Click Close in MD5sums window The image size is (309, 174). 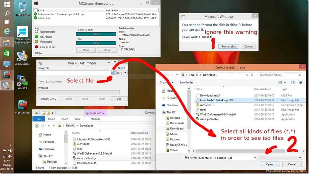pyautogui.click(x=107, y=50)
